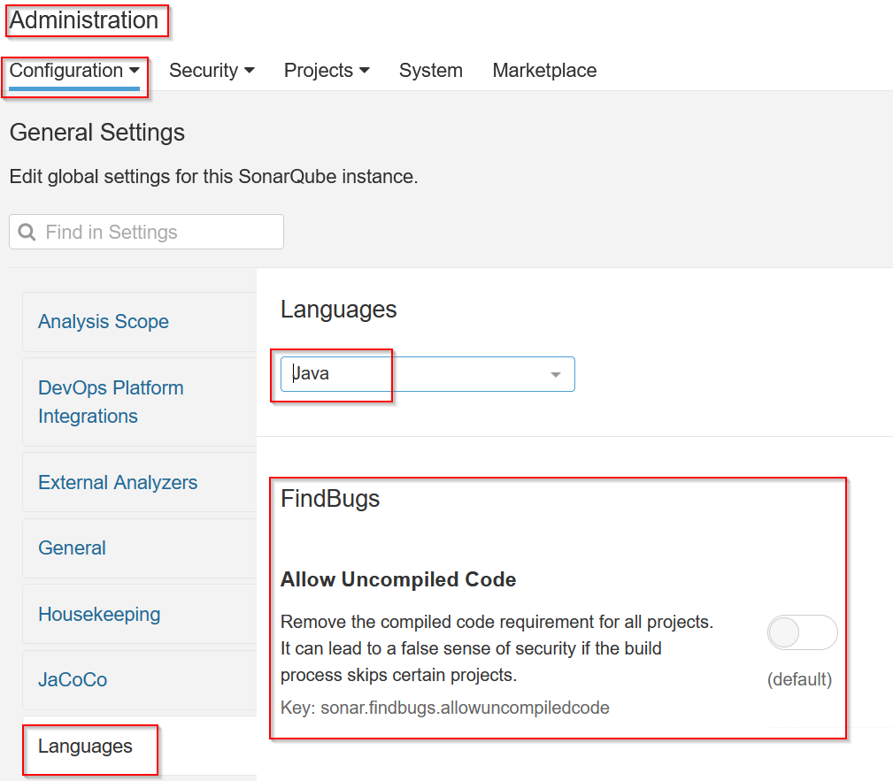The width and height of the screenshot is (893, 781).
Task: Click the sonar.findbugs.allowuncompiledcode key text
Action: [445, 708]
